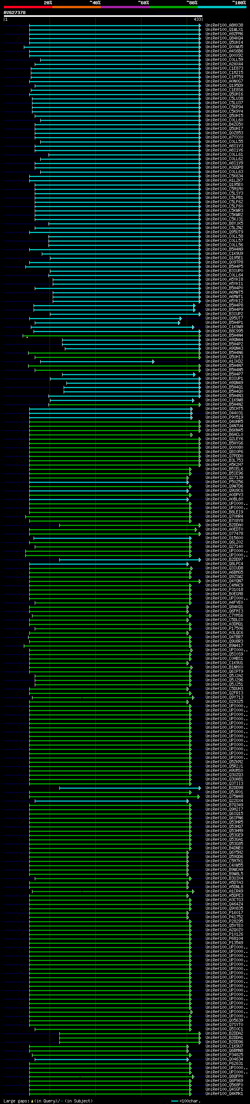This screenshot has width=250, height=1104.
Task: Click the white query sequence bar
Action: [x=103, y=16]
